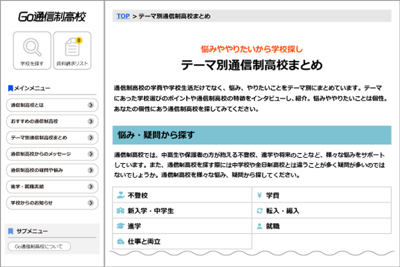
Task: Click the arrow on 学校からのお知らせ
Action: point(91,203)
